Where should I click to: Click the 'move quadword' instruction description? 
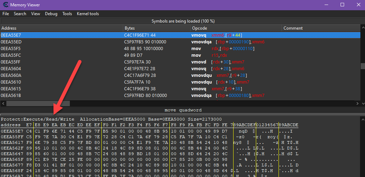click(x=183, y=110)
